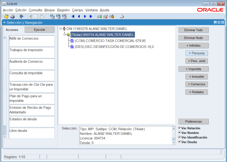Open the Consulta menu
Image resolution: width=227 pixels, height=162 pixels.
click(x=35, y=10)
